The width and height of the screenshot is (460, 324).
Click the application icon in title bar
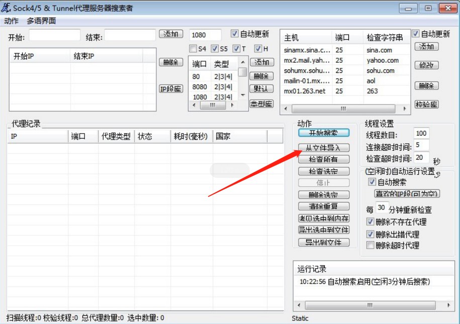point(6,8)
